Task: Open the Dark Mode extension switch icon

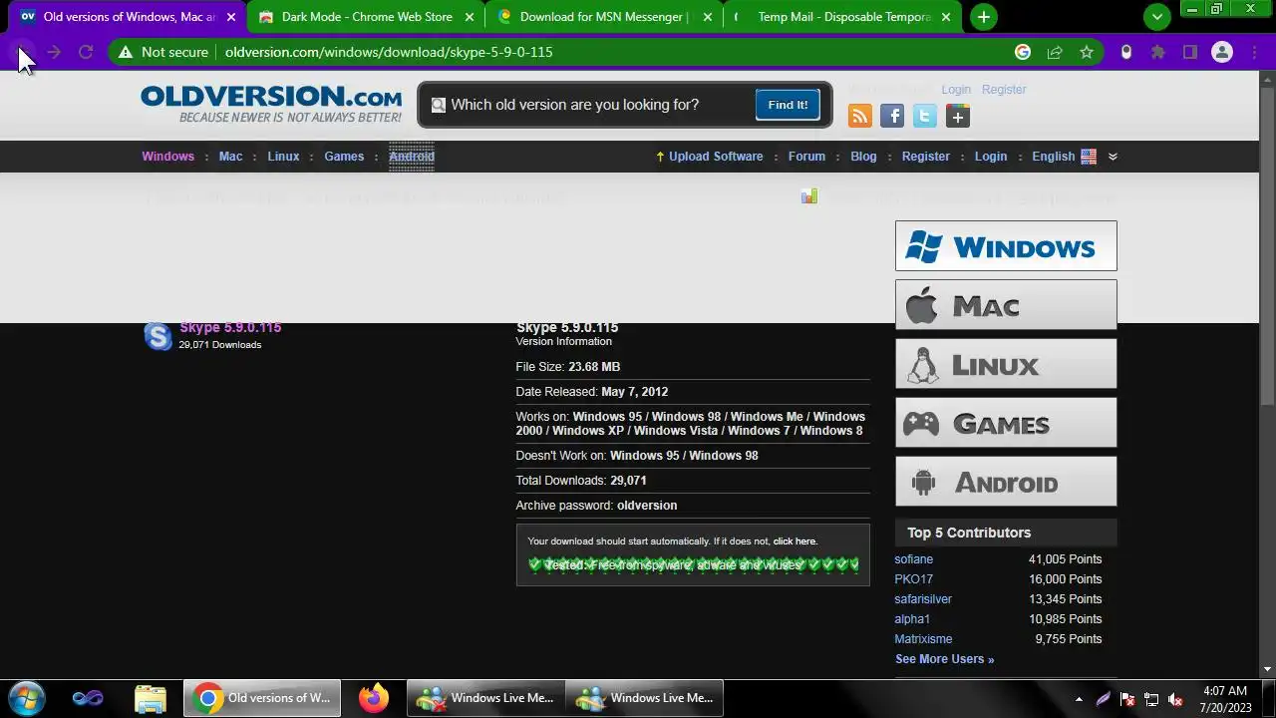Action: (1126, 52)
